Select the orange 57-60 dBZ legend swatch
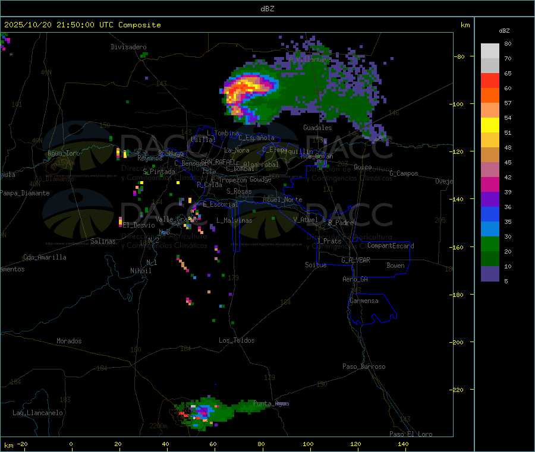535x452 pixels. click(x=490, y=96)
